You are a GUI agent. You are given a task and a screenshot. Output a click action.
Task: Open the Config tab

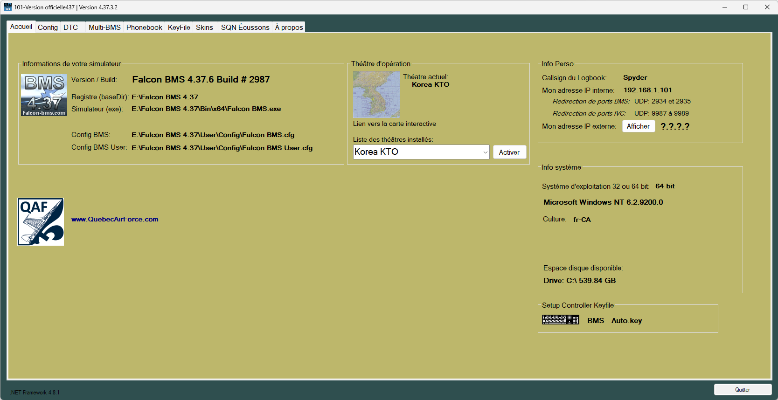pyautogui.click(x=48, y=28)
